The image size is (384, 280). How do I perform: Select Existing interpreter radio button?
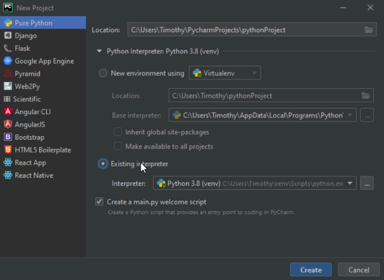[x=103, y=163]
